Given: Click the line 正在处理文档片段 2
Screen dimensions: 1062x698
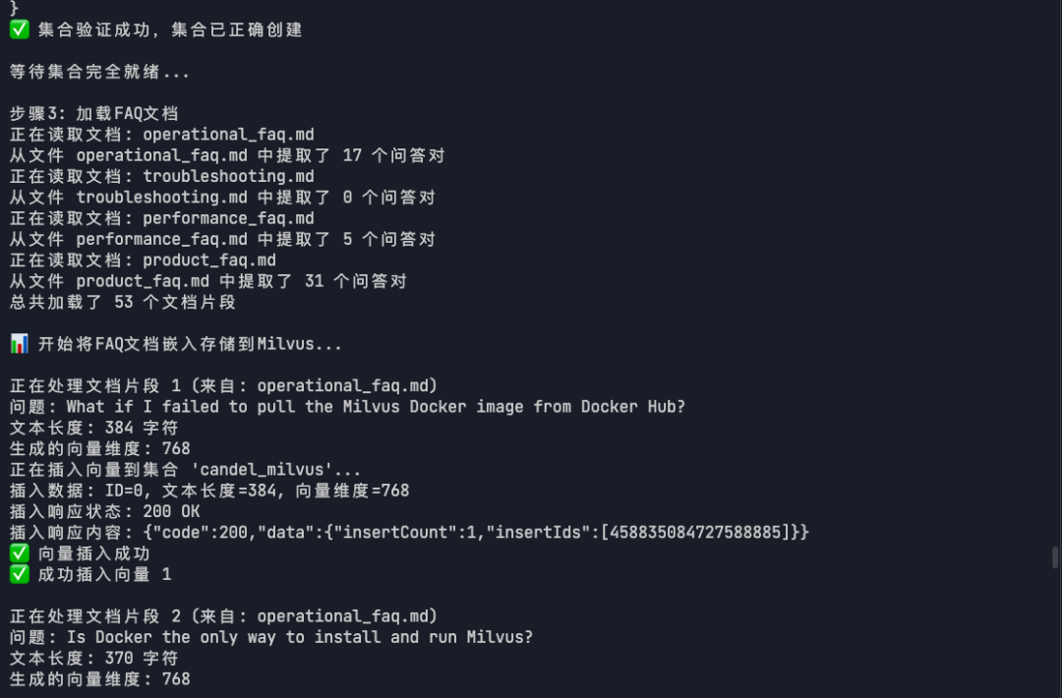Looking at the screenshot, I should coord(223,616).
